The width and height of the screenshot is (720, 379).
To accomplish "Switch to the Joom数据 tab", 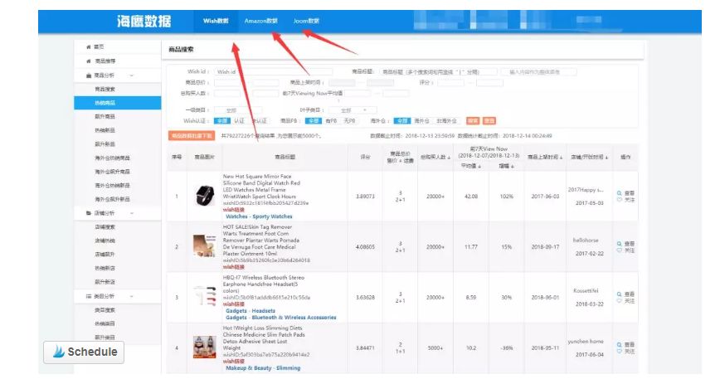I will pyautogui.click(x=306, y=21).
